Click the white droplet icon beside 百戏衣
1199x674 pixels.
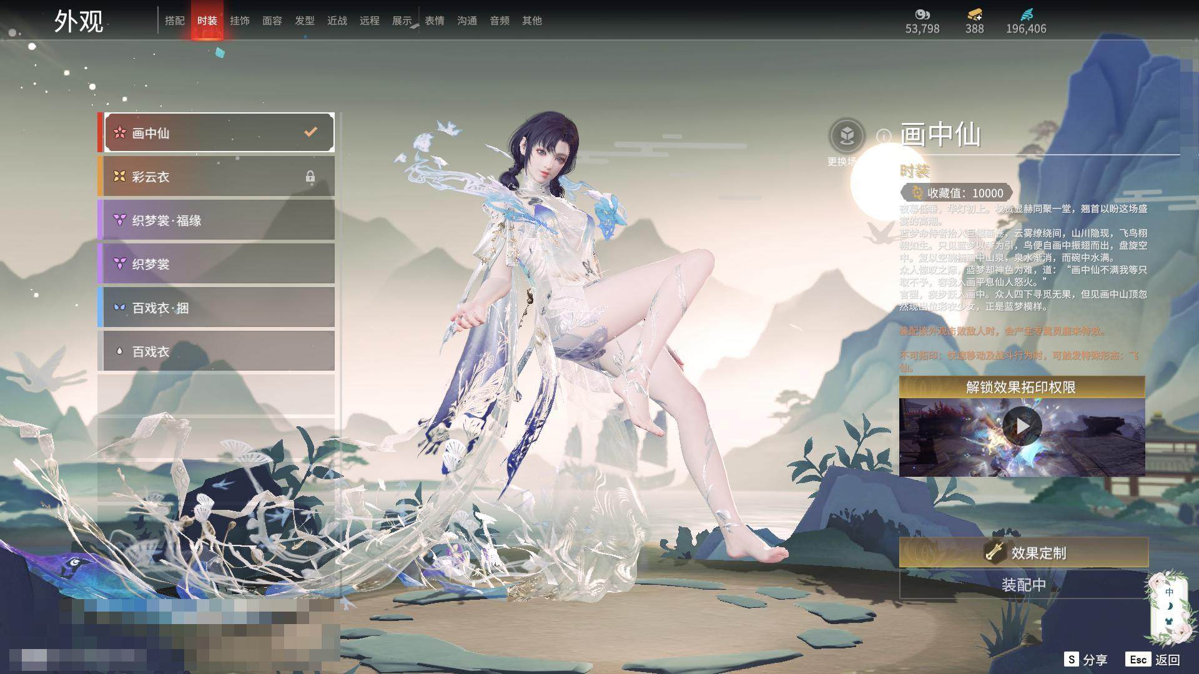pos(119,351)
